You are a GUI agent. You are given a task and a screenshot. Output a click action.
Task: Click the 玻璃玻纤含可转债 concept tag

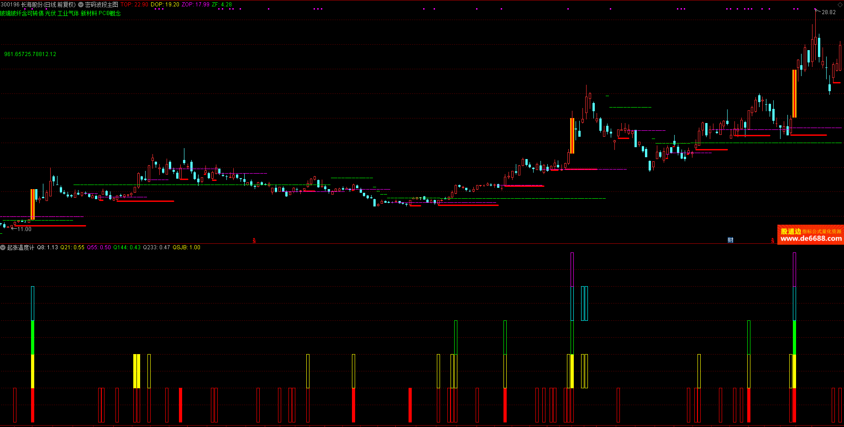tap(22, 14)
